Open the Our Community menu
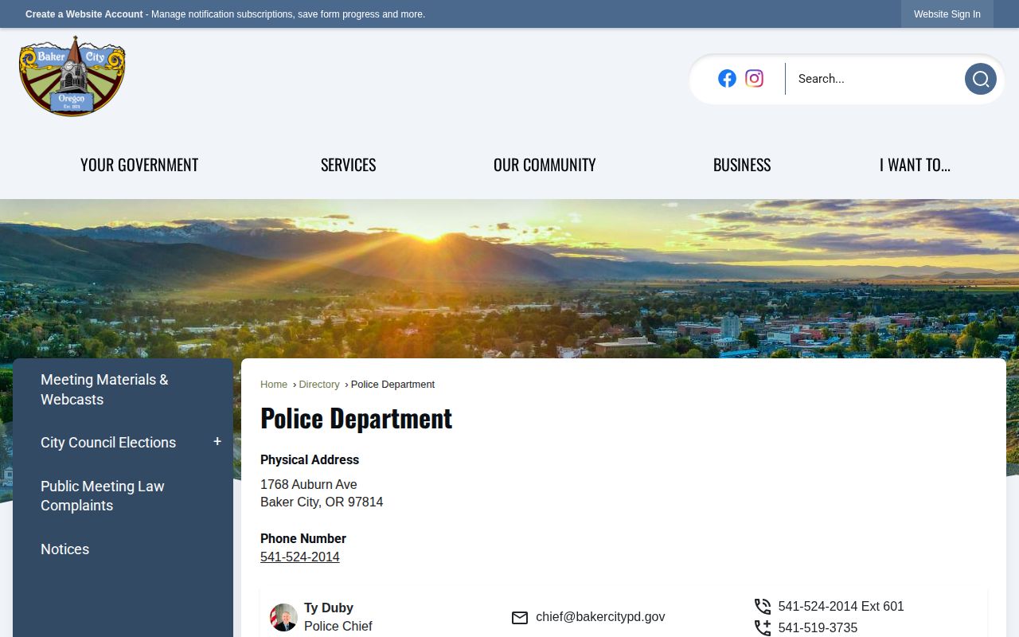The image size is (1019, 637). click(545, 165)
